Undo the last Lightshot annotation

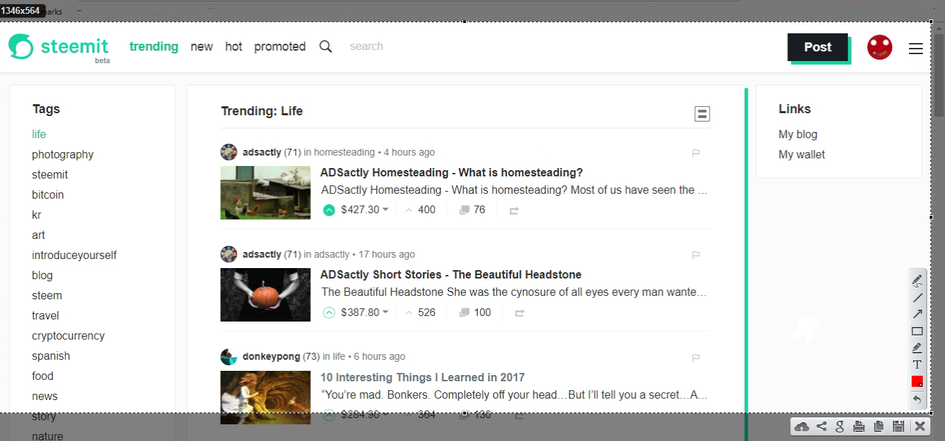pos(917,399)
